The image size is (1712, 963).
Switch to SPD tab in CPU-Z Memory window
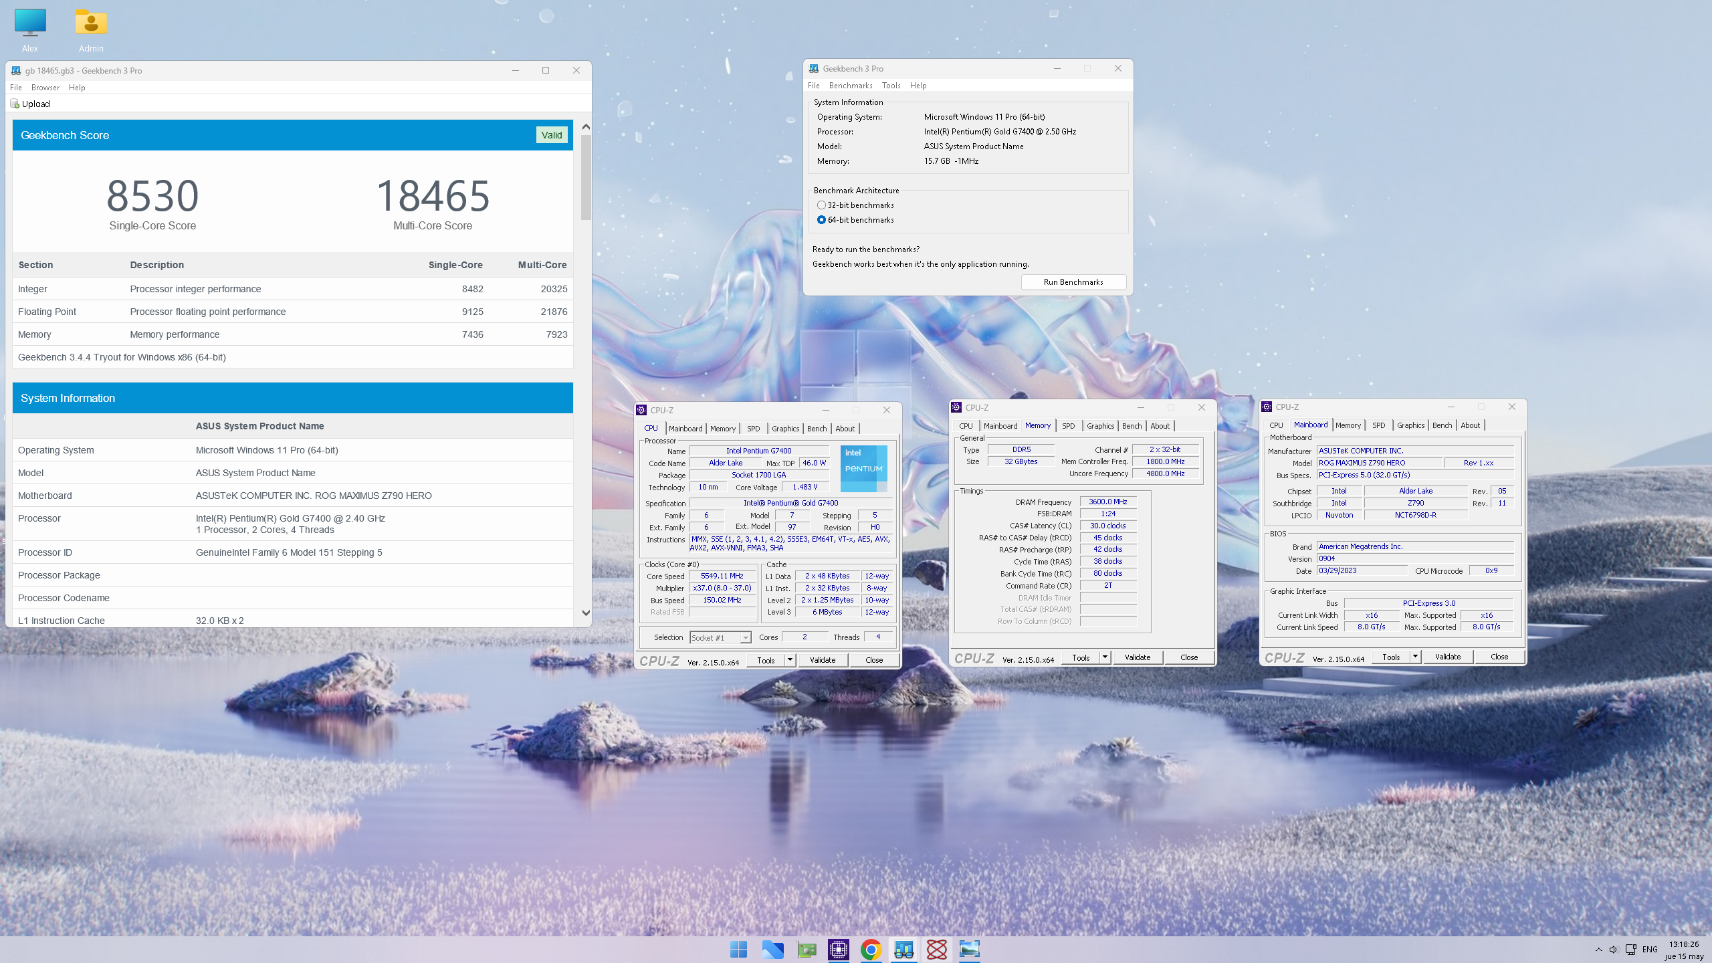(x=1068, y=426)
